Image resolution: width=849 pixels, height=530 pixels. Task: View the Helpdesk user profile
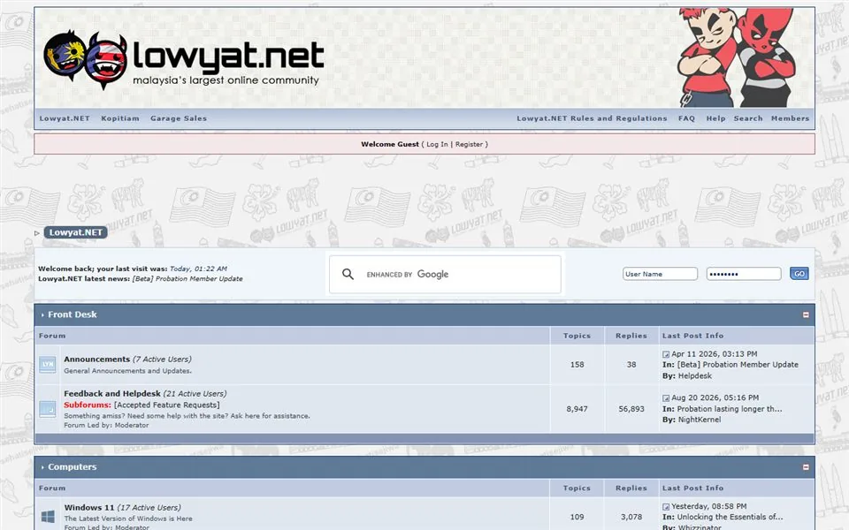coord(695,376)
